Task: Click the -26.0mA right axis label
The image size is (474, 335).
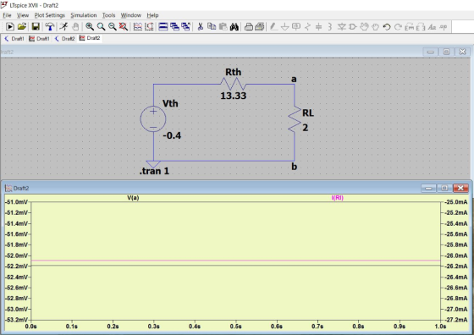Action: tap(456, 255)
